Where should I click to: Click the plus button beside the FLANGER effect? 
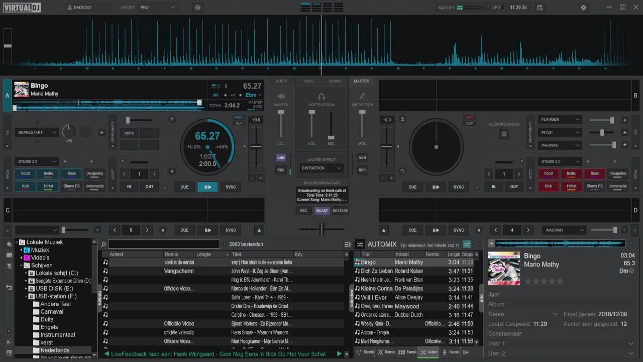point(625,120)
